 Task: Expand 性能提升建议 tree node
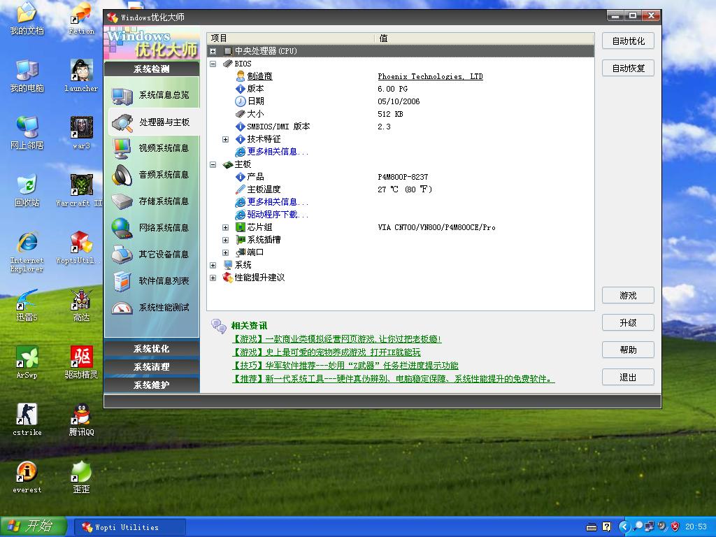213,278
